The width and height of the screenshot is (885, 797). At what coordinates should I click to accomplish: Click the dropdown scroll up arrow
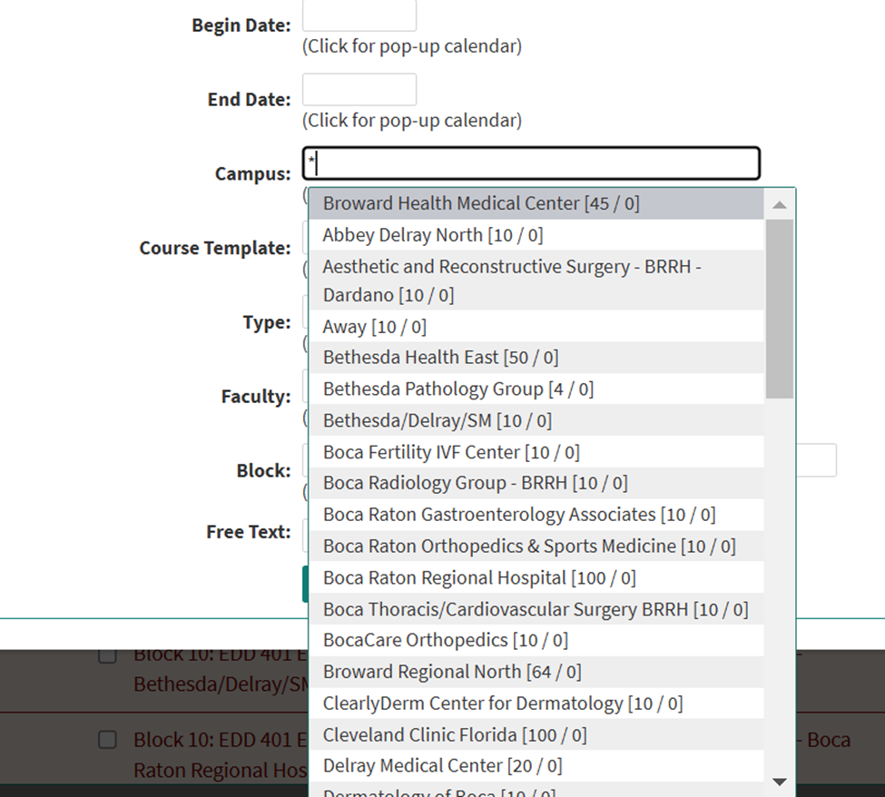pyautogui.click(x=780, y=204)
